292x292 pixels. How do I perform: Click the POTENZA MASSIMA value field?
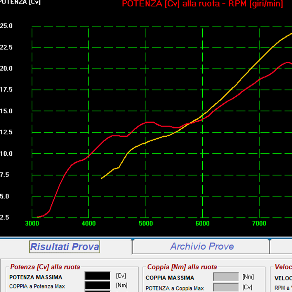coord(98,276)
